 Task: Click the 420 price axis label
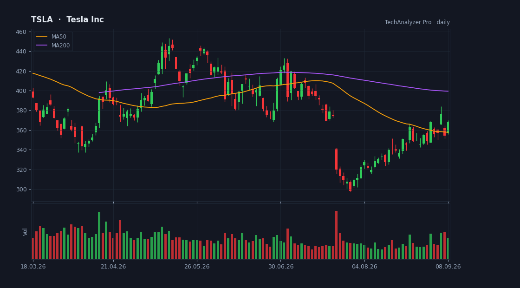click(x=21, y=72)
